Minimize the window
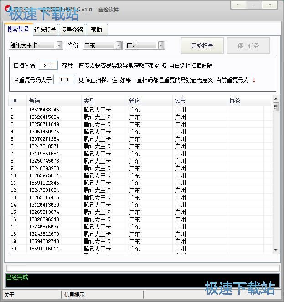284x302 pixels. click(x=238, y=5)
